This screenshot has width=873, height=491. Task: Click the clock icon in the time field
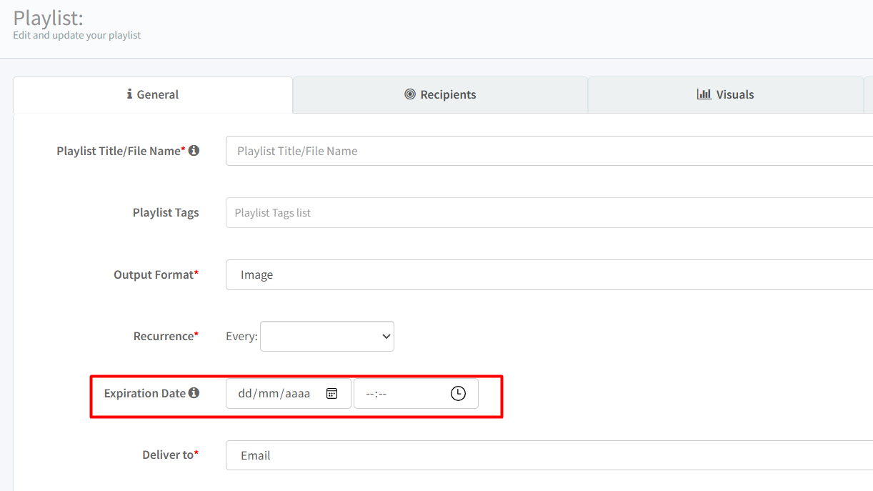pyautogui.click(x=458, y=394)
